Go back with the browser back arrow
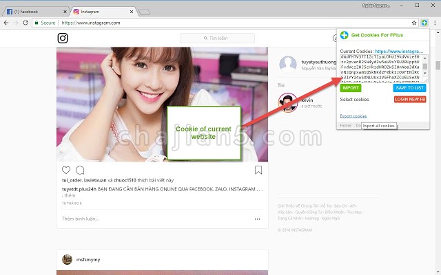Viewport: 441px width, 275px height. (x=6, y=23)
